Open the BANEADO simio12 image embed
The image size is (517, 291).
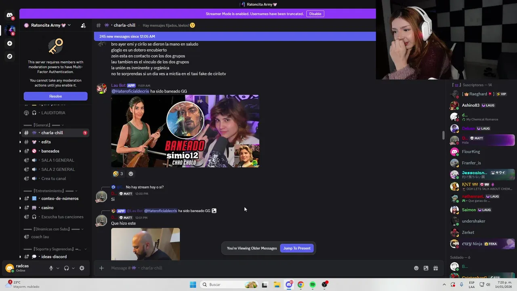pos(185,131)
